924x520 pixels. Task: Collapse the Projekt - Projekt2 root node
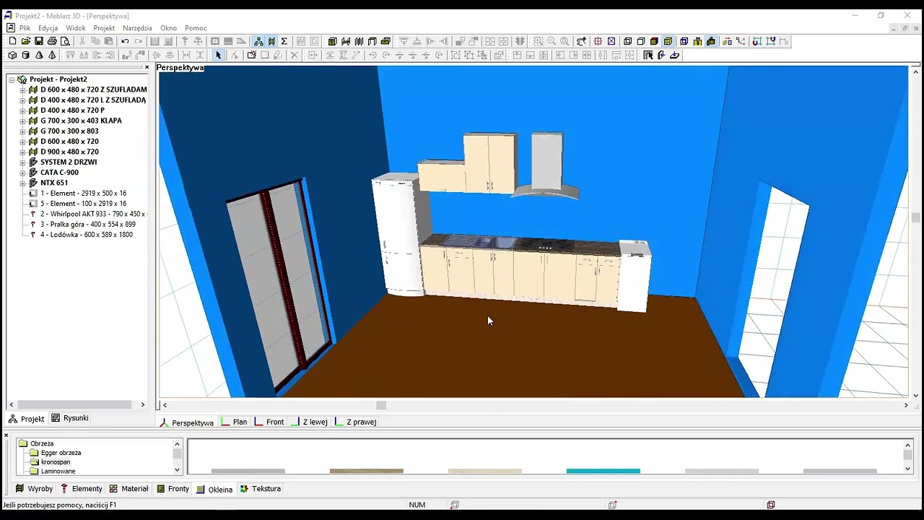(12, 79)
